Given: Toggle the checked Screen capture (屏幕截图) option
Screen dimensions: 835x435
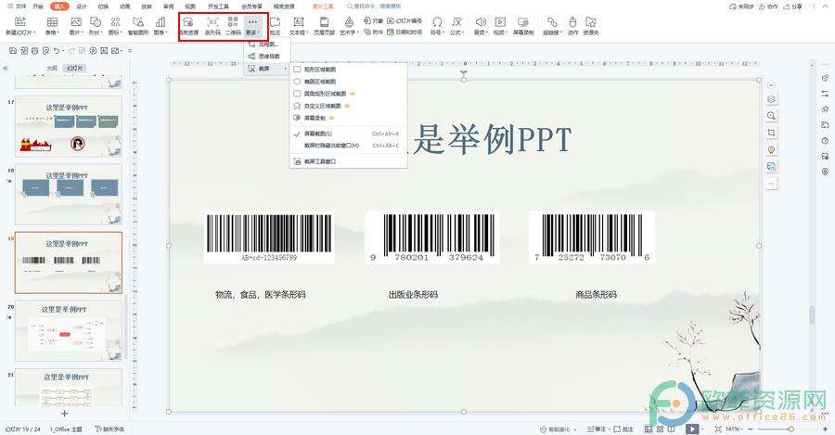Looking at the screenshot, I should 348,134.
